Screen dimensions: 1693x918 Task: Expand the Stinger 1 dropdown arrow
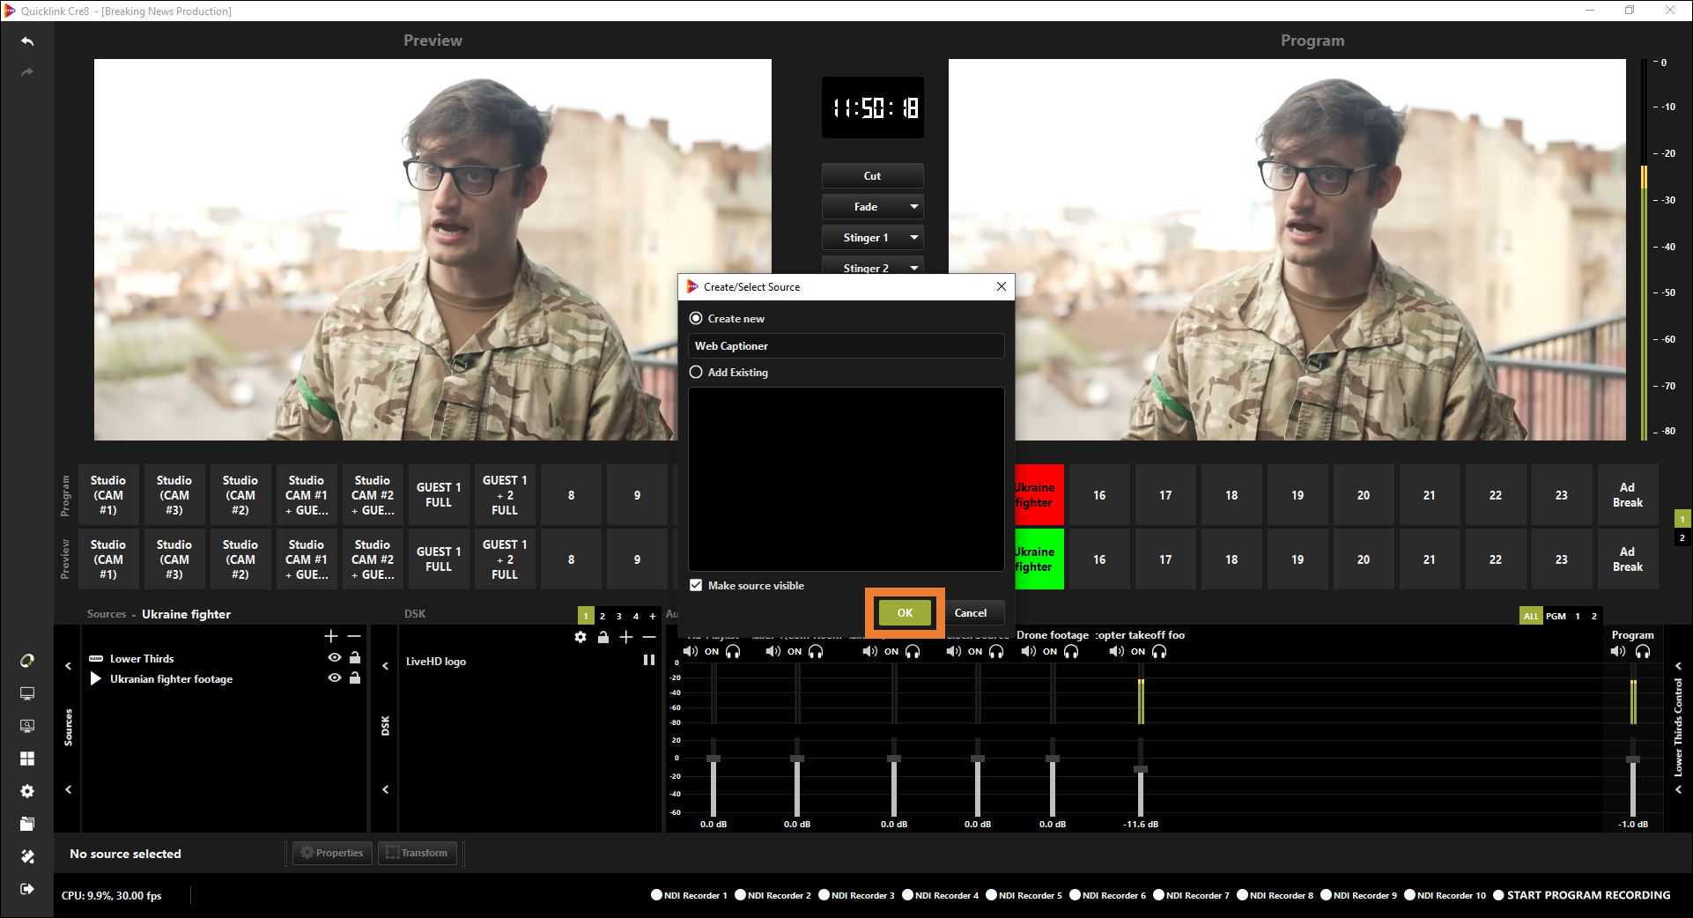click(914, 238)
